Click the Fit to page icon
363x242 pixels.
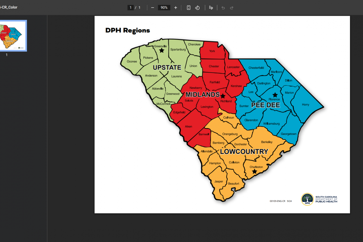click(188, 8)
